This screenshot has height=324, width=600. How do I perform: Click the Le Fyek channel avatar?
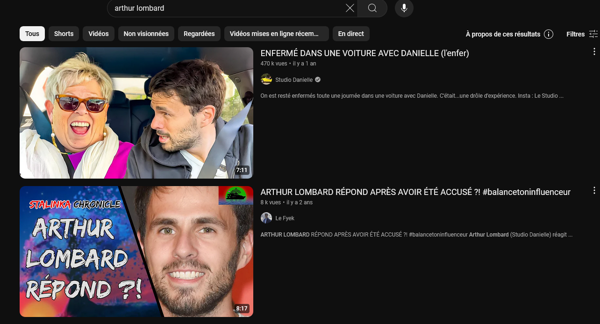tap(266, 218)
